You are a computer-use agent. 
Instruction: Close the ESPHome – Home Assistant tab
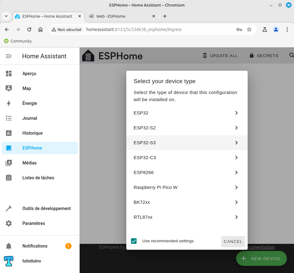pos(80,16)
